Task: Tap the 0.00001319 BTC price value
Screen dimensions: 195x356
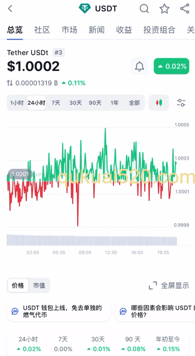Action: click(x=37, y=83)
